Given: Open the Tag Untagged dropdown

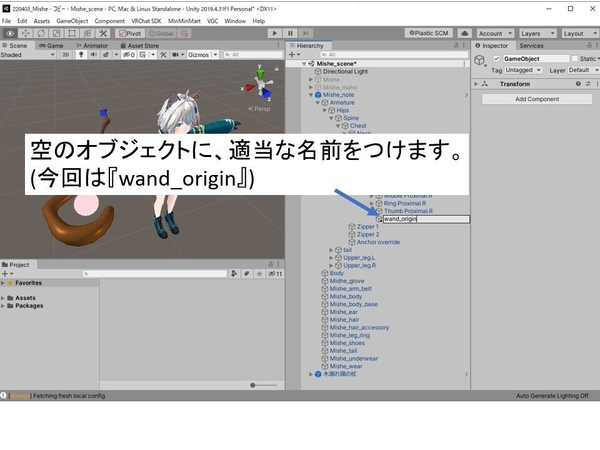Looking at the screenshot, I should point(523,70).
